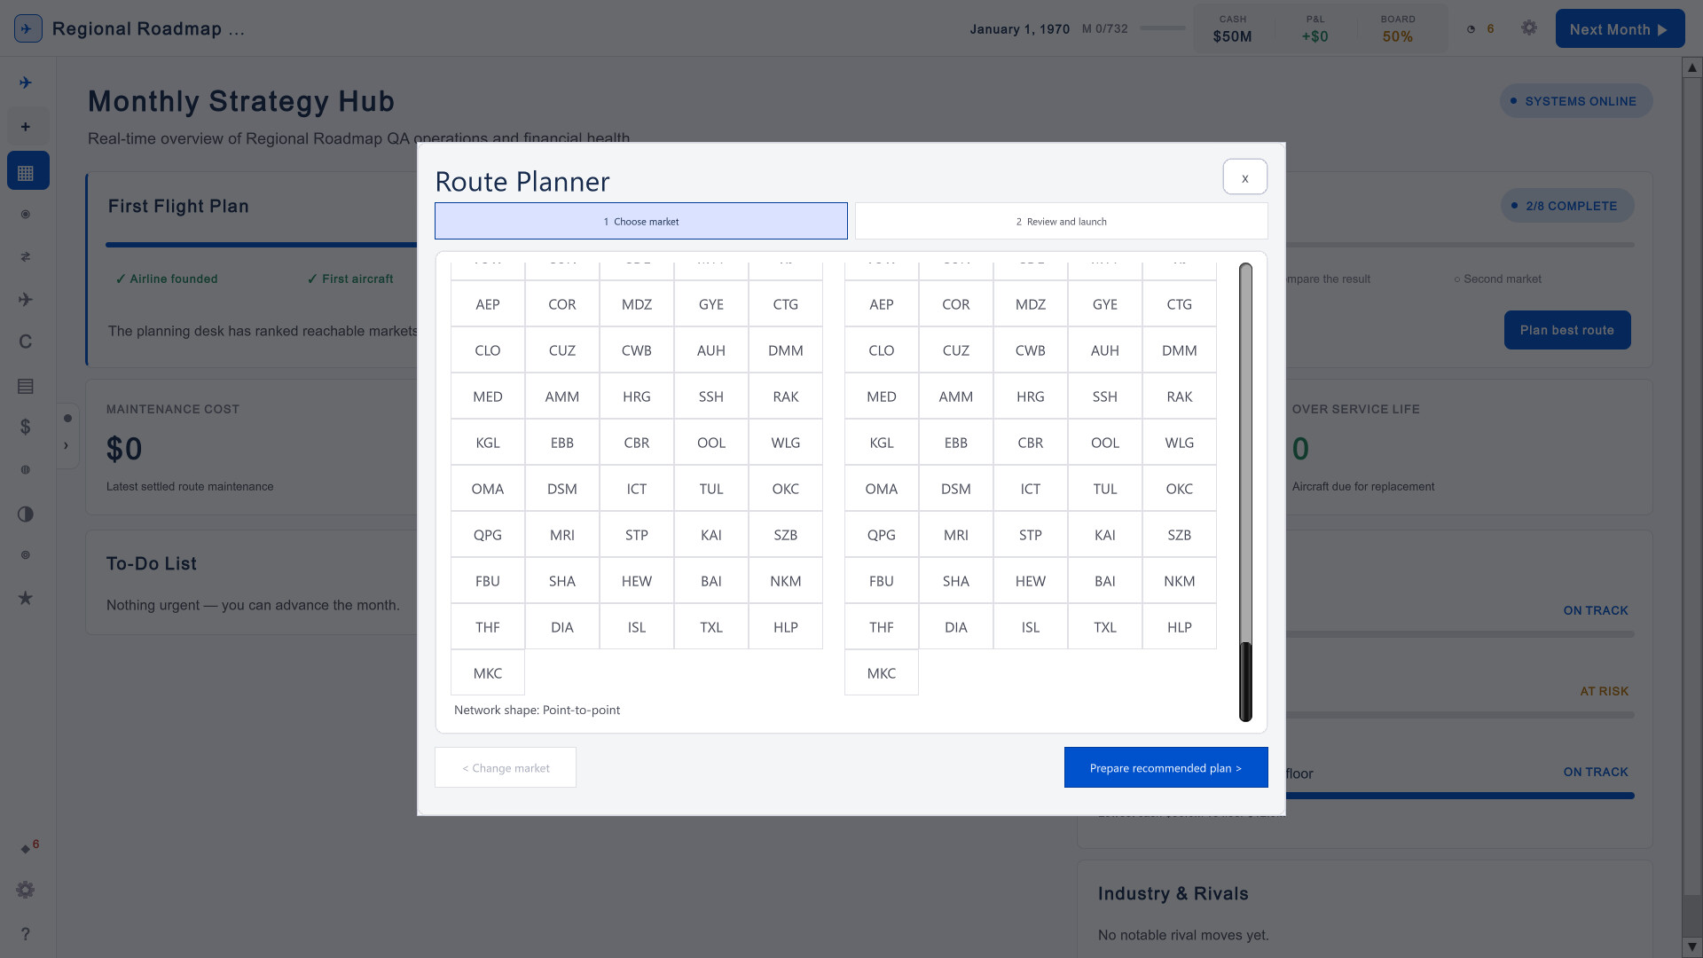This screenshot has height=958, width=1703.
Task: Click the letter C sidebar icon
Action: tap(26, 342)
